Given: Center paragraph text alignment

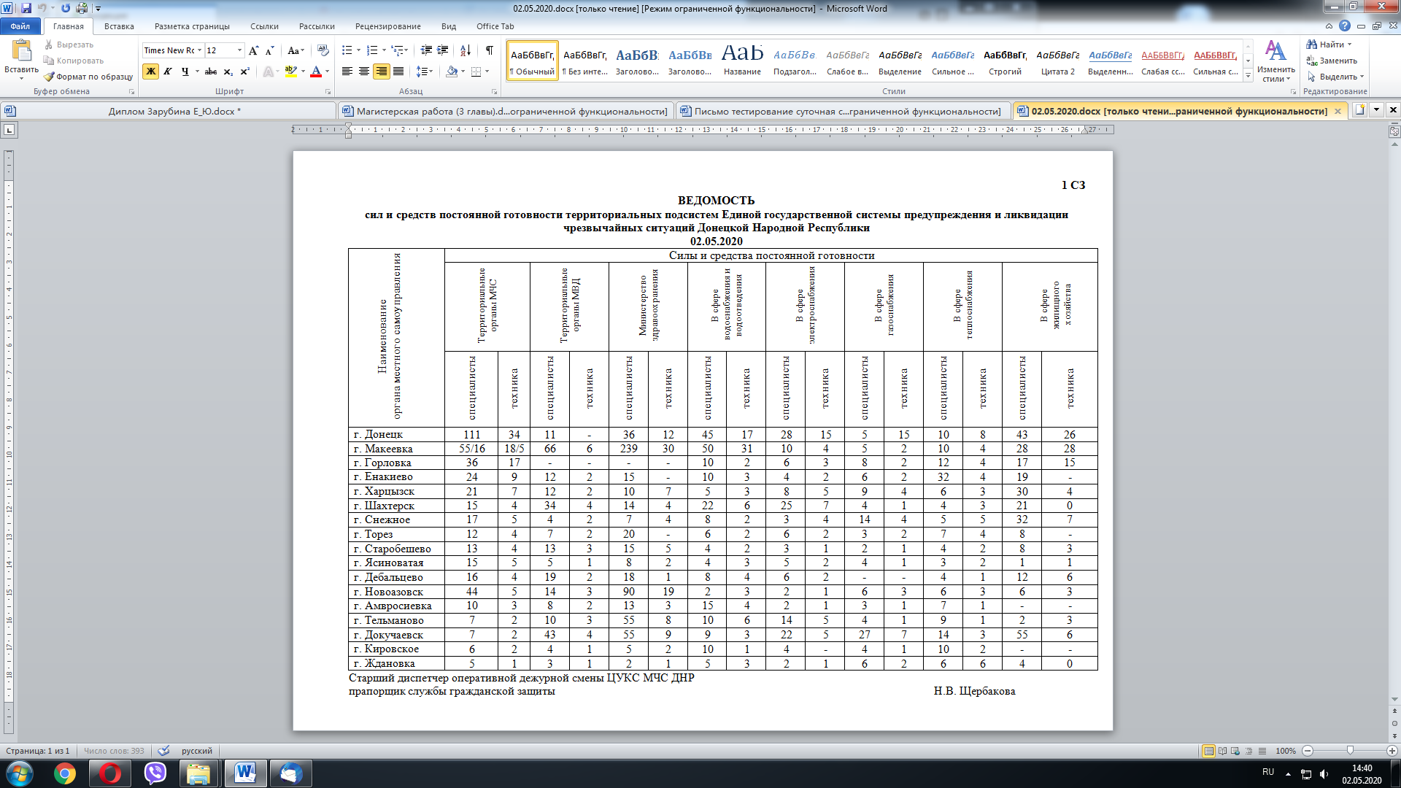Looking at the screenshot, I should tap(364, 72).
